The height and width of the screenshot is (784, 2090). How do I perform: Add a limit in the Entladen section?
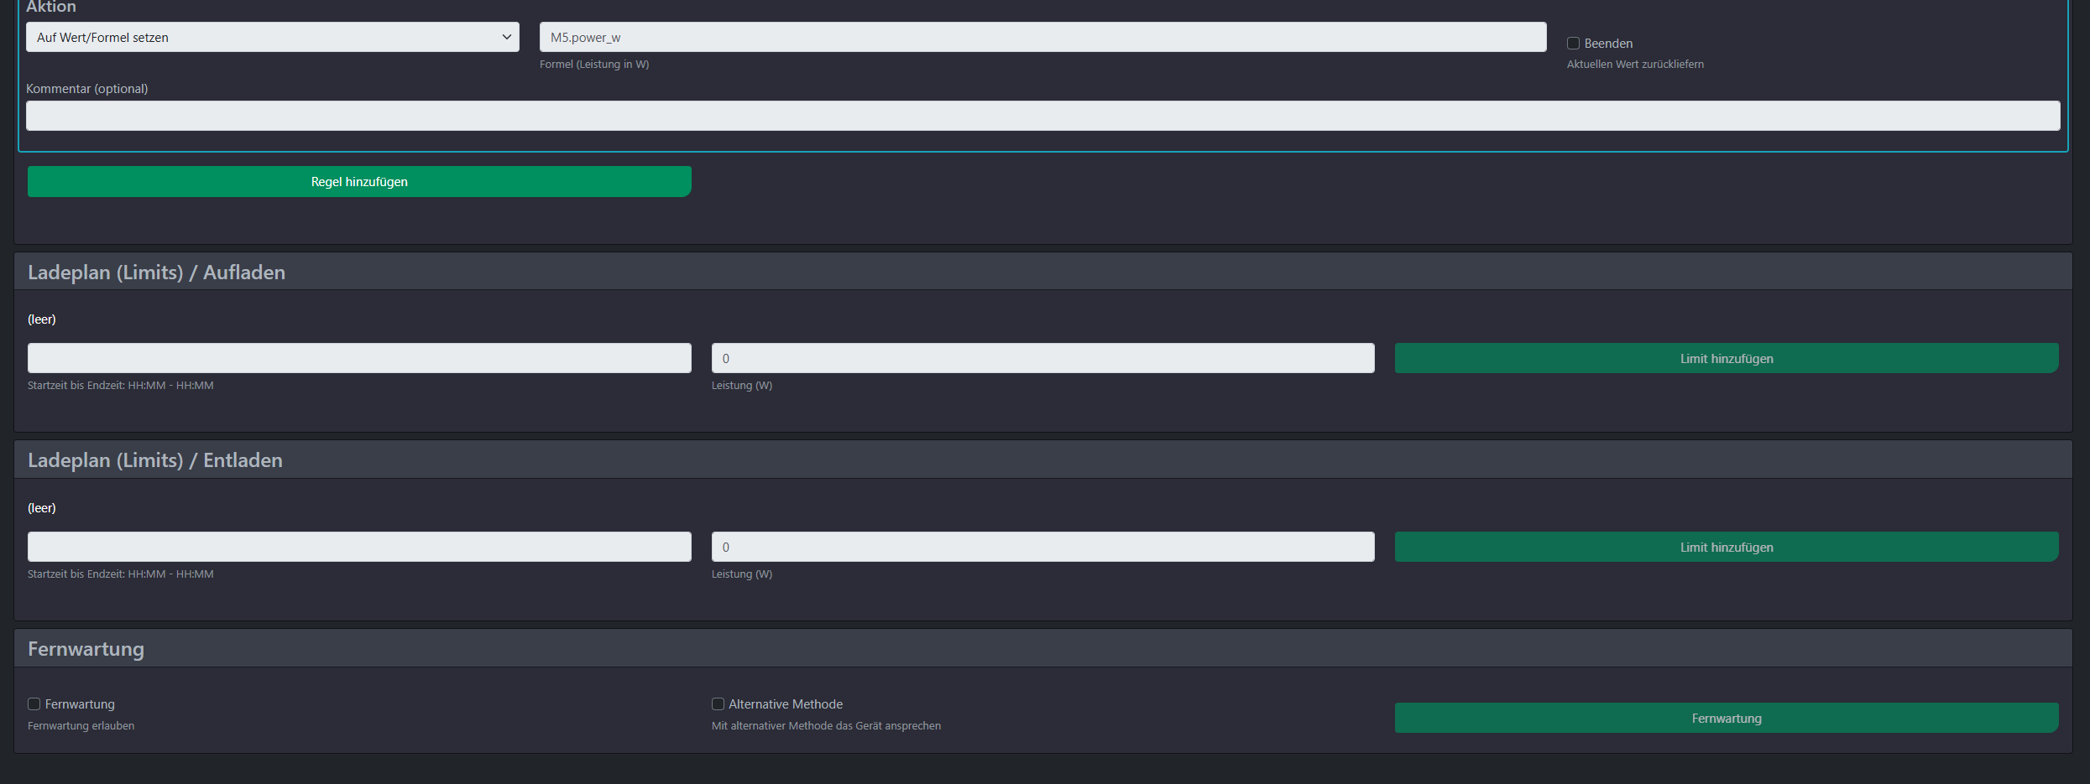point(1726,547)
